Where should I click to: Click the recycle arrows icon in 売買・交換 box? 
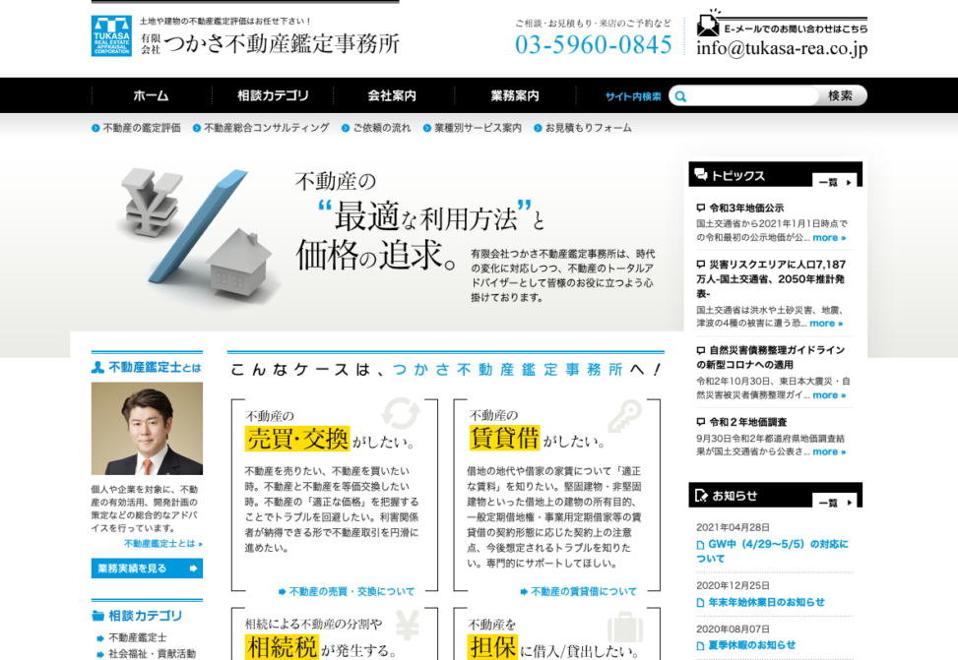tap(401, 414)
